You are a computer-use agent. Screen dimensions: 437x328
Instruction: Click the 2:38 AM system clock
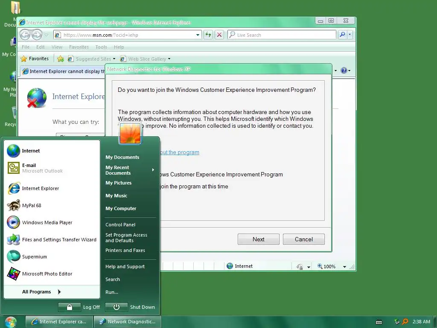pos(421,322)
